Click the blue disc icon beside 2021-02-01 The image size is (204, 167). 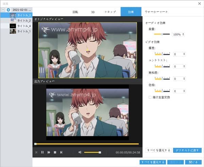pyautogui.click(x=8, y=10)
